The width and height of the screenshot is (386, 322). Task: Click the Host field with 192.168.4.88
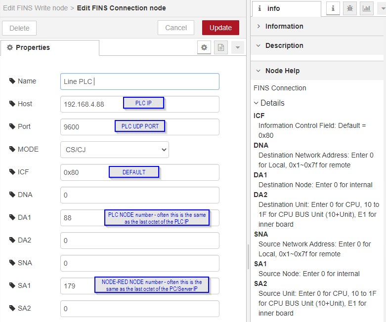[139, 104]
